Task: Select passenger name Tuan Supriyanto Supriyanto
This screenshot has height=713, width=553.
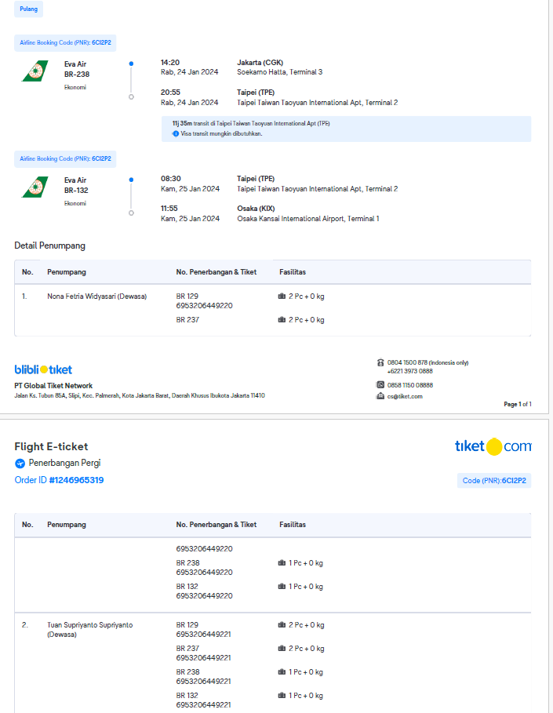Action: (89, 625)
